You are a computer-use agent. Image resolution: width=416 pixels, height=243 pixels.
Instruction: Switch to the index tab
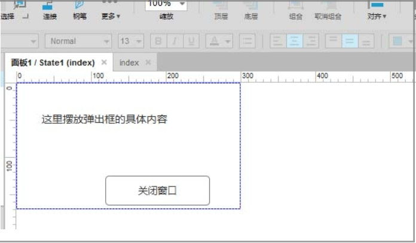pos(129,63)
